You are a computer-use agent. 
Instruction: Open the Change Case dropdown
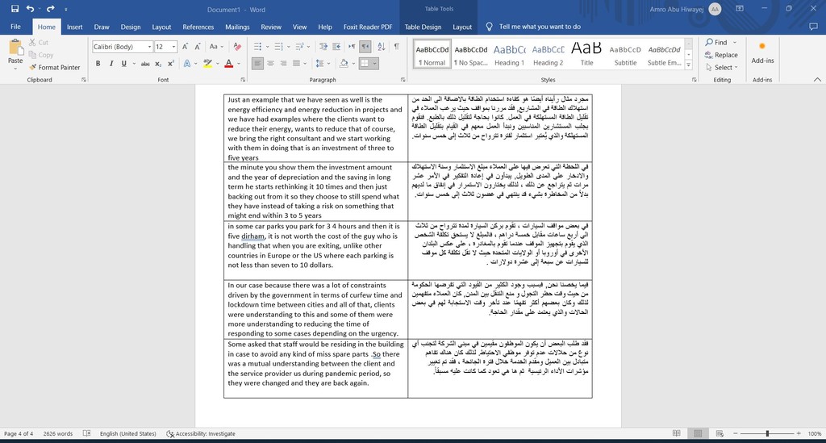coord(216,47)
